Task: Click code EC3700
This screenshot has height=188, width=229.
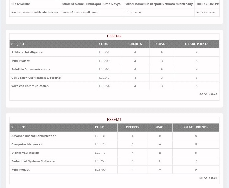Action: (x=100, y=170)
